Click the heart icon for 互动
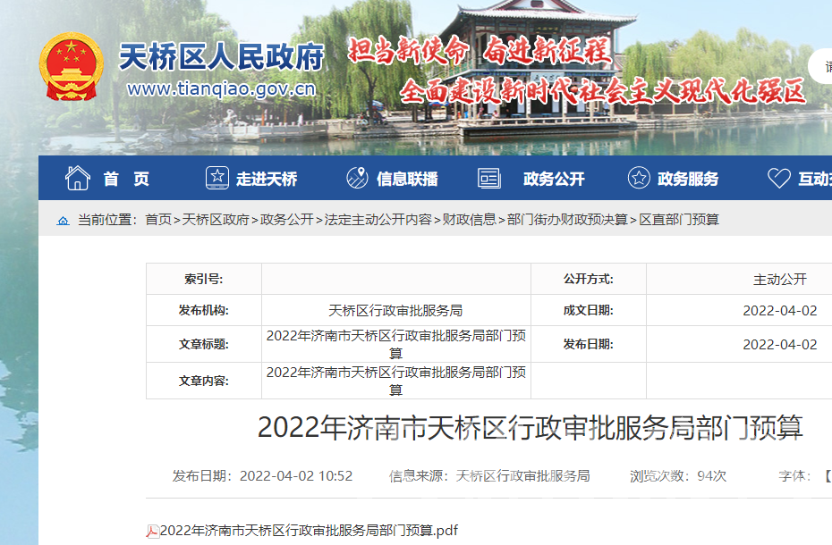The width and height of the screenshot is (832, 545). click(778, 179)
